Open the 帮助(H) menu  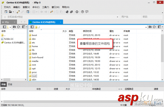(66, 7)
